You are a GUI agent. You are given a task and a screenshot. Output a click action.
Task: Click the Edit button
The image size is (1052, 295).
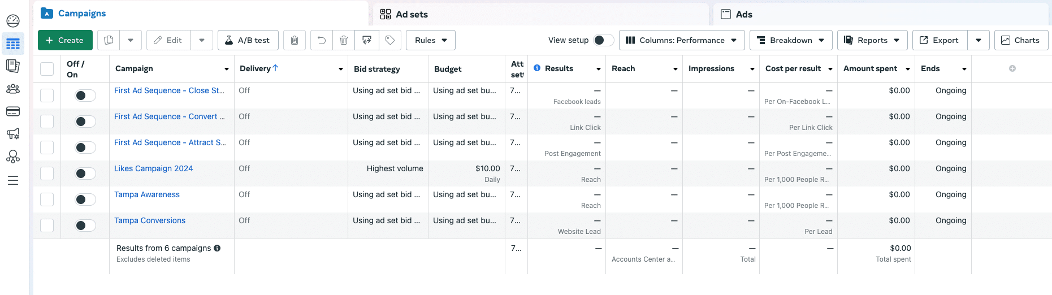pos(168,40)
